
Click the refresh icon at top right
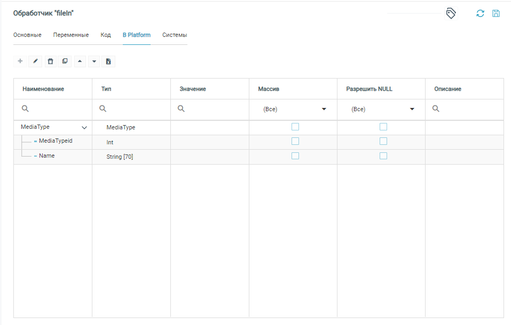(x=480, y=14)
